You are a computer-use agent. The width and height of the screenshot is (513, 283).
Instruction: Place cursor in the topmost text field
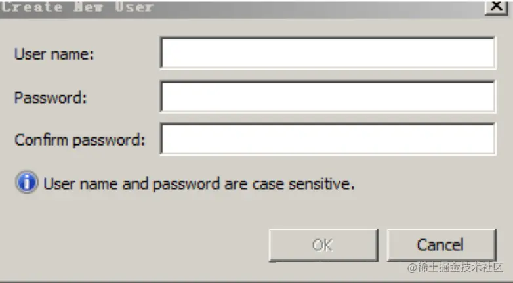pos(328,53)
